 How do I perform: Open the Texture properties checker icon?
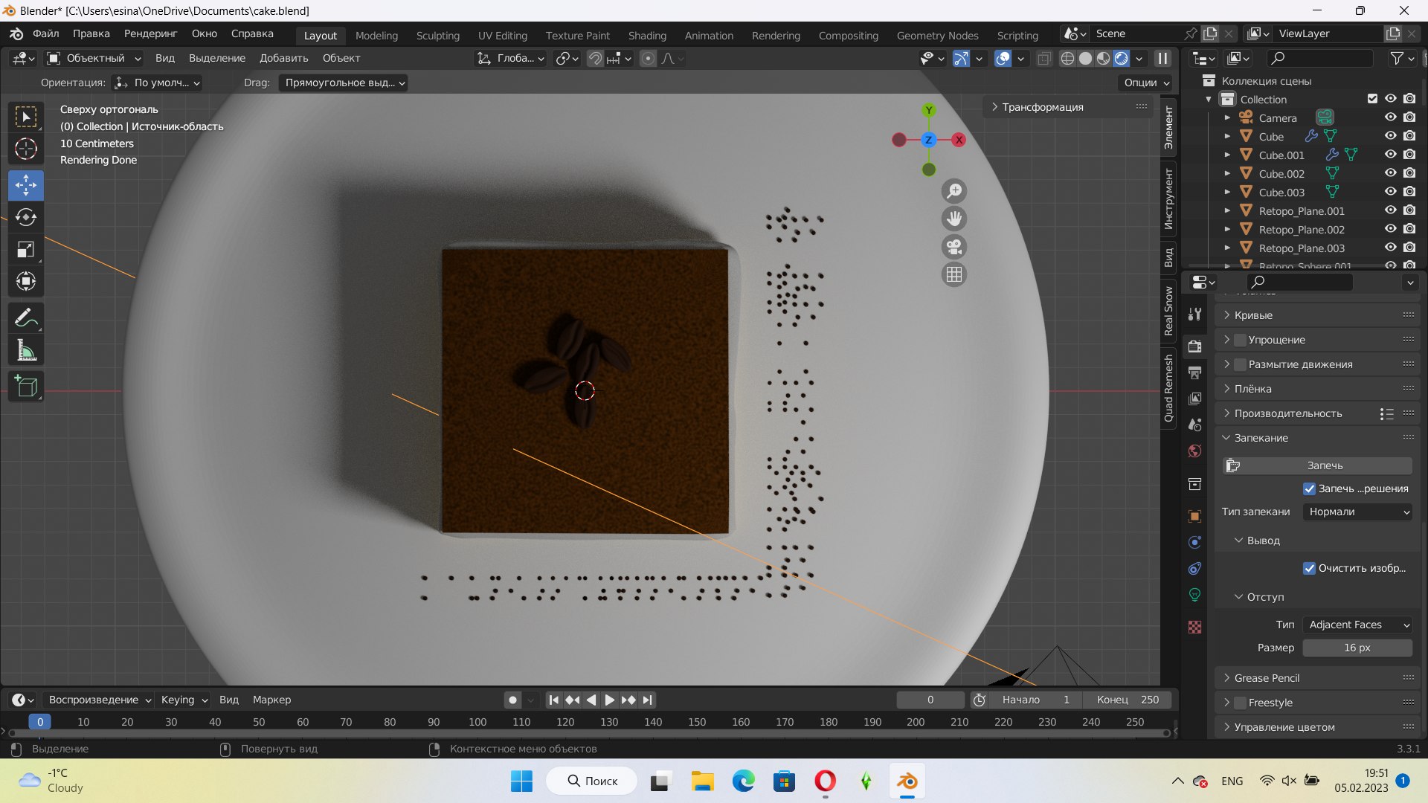(1195, 628)
